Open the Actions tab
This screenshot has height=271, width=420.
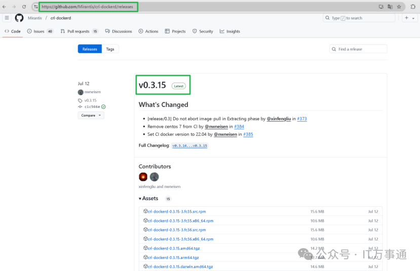pos(148,31)
